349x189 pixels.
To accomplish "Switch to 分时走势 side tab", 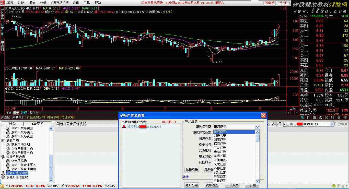I will click(x=2, y=14).
